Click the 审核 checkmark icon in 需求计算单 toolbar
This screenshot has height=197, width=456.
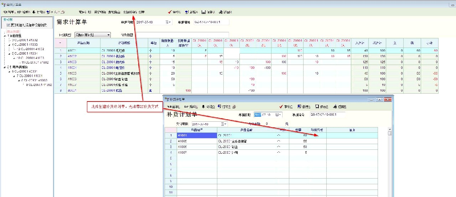point(170,12)
